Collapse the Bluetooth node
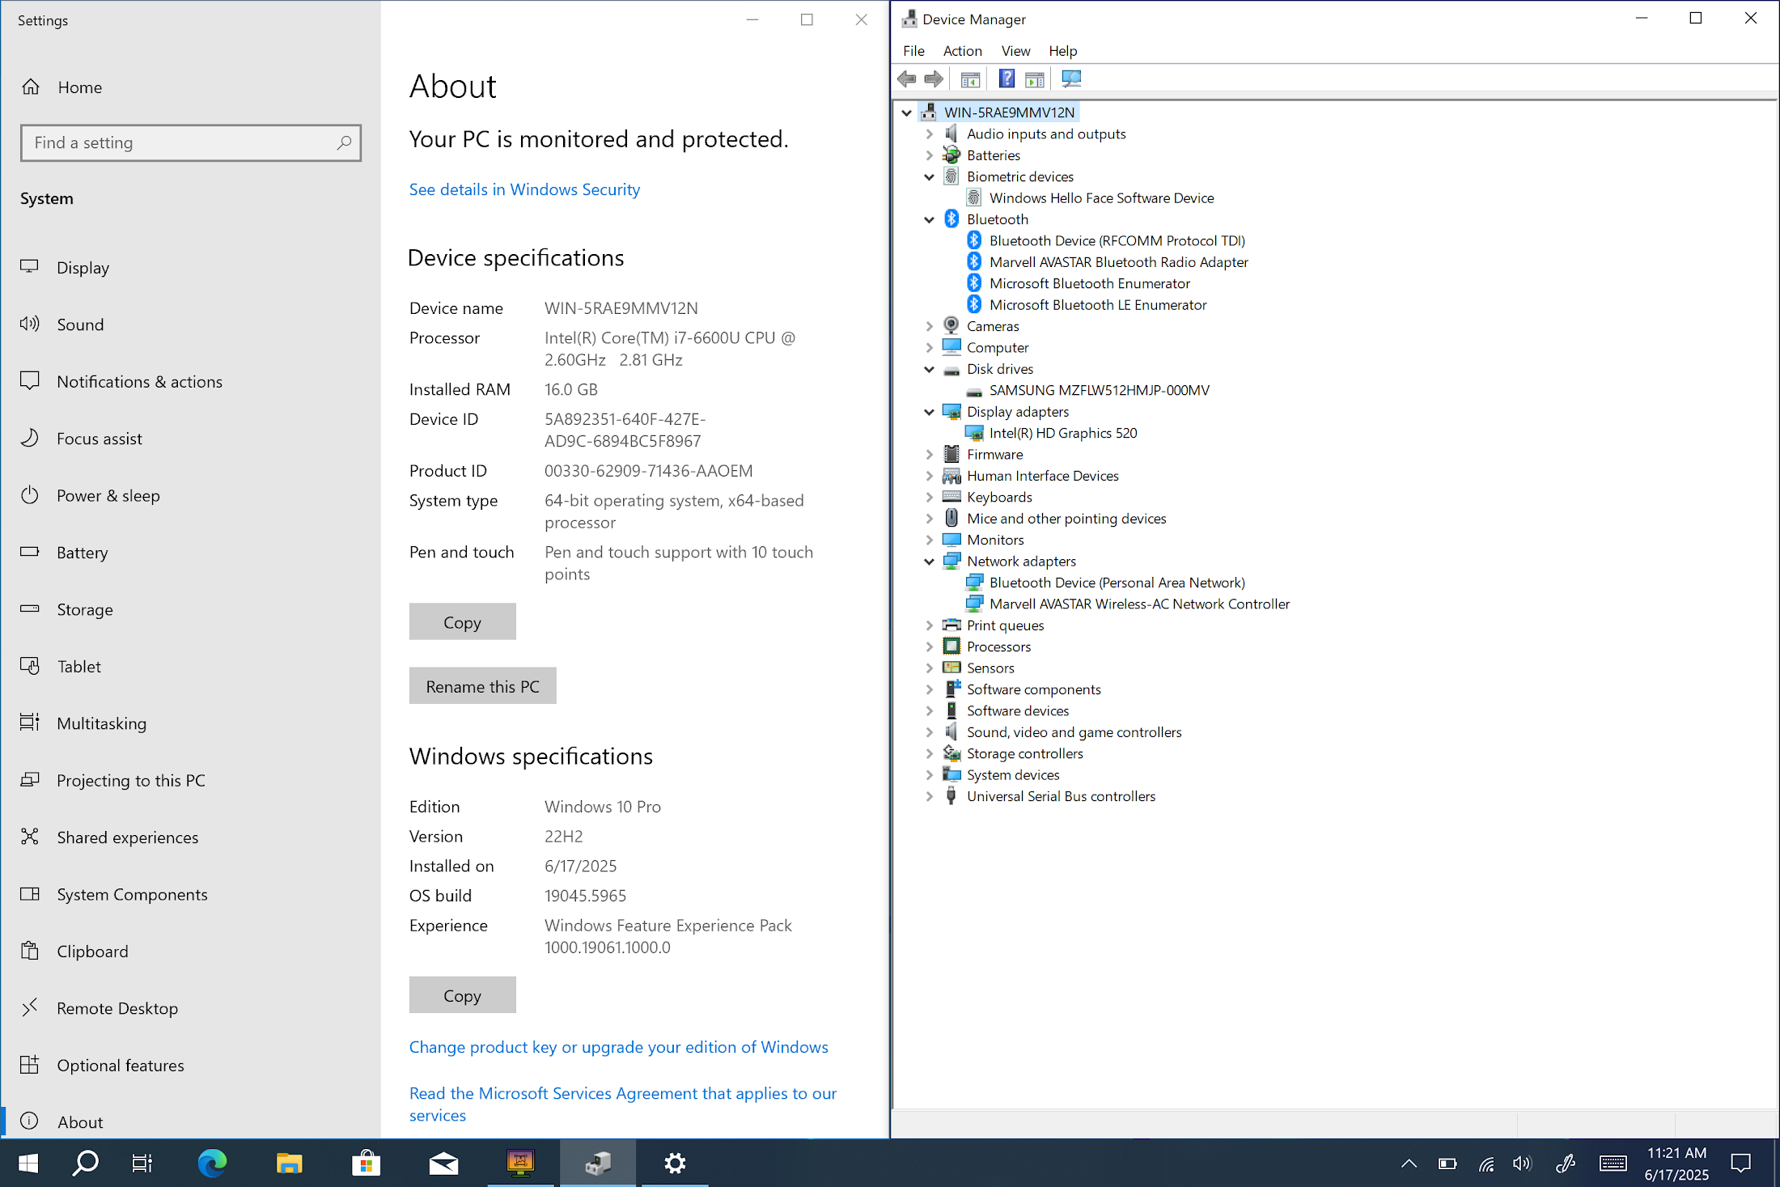 (930, 219)
